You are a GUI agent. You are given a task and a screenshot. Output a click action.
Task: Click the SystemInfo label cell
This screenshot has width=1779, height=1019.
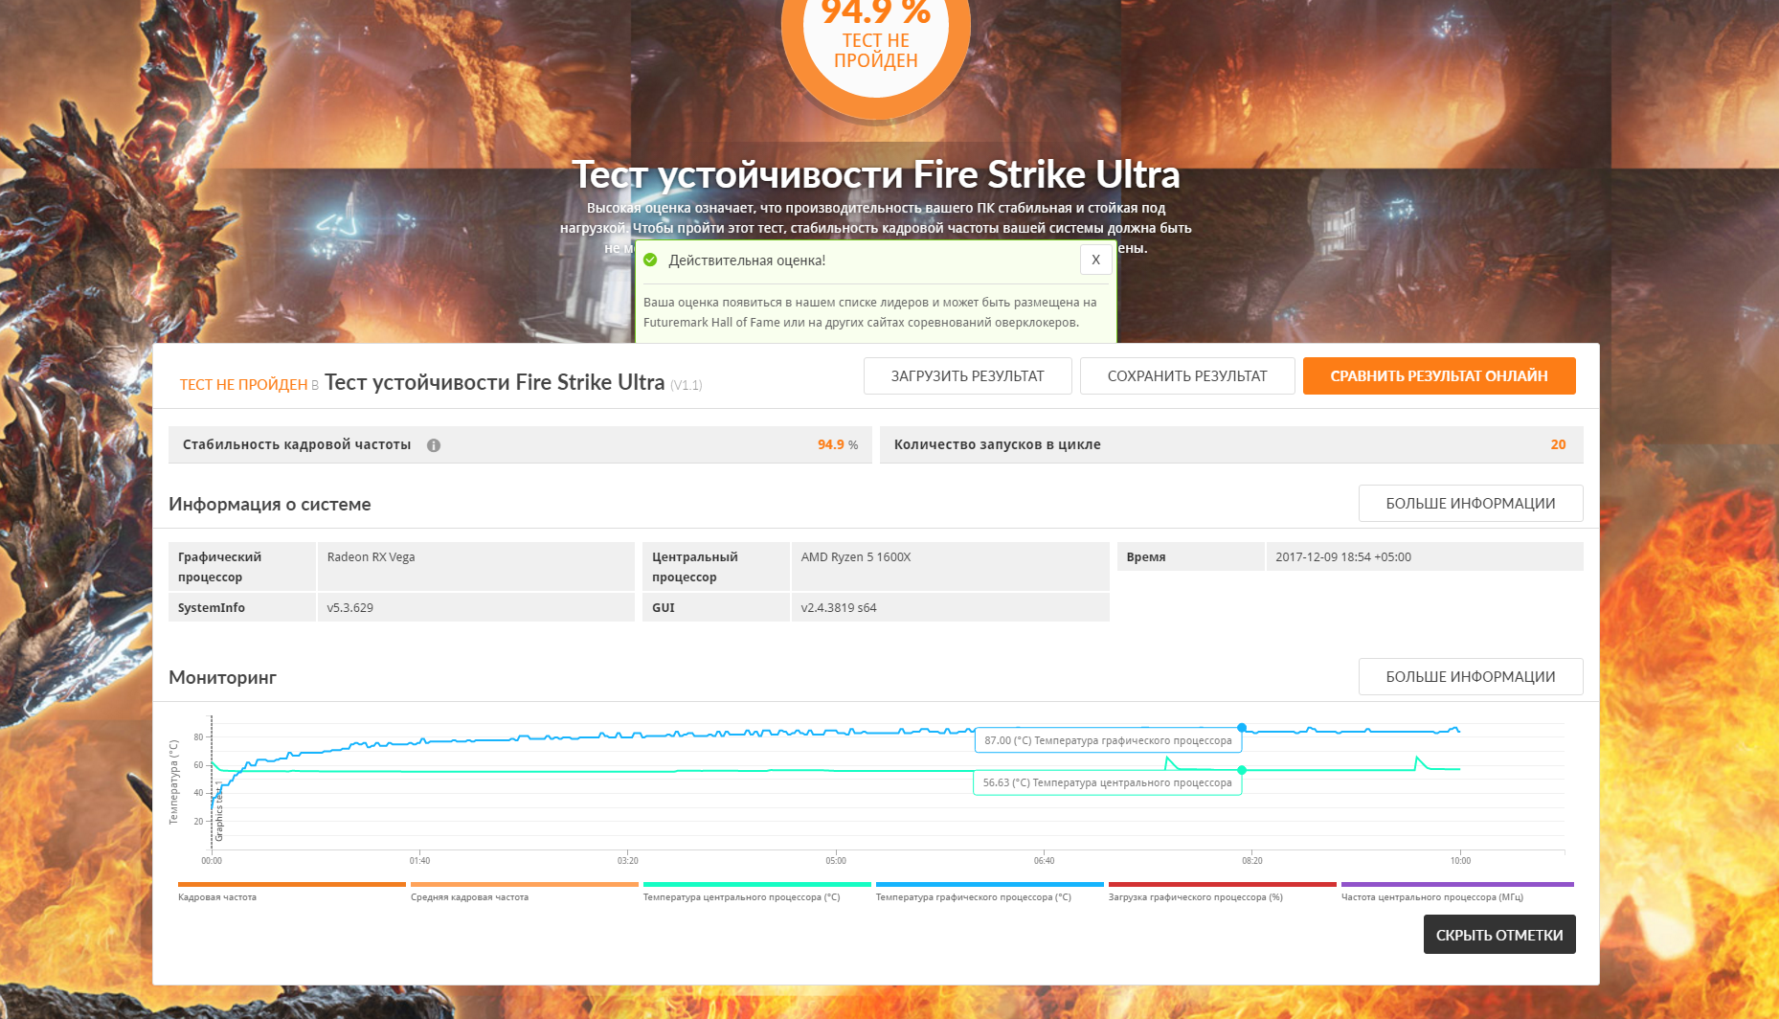click(242, 608)
